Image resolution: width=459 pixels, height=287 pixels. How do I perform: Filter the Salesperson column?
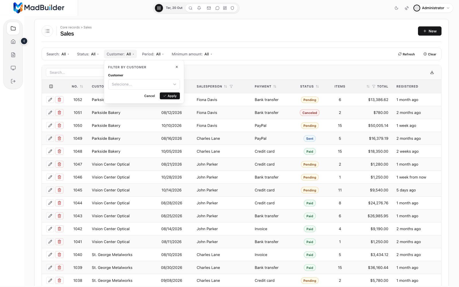pyautogui.click(x=231, y=86)
